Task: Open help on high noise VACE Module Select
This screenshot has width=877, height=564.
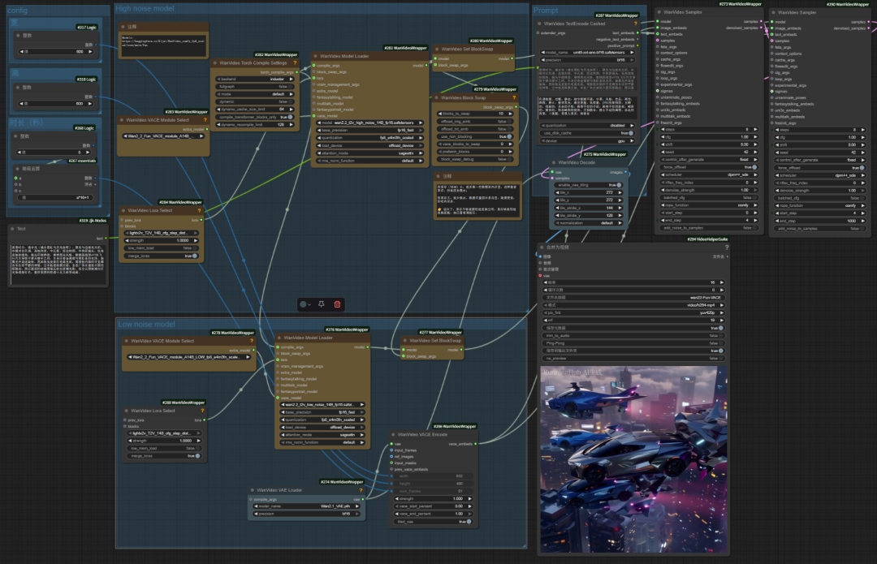Action: (205, 120)
